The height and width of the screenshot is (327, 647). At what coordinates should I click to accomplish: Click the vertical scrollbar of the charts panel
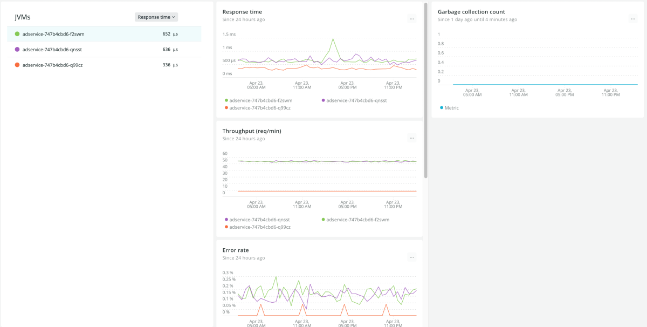click(426, 91)
